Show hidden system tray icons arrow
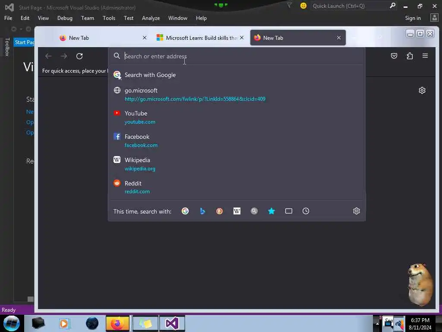 (x=377, y=323)
